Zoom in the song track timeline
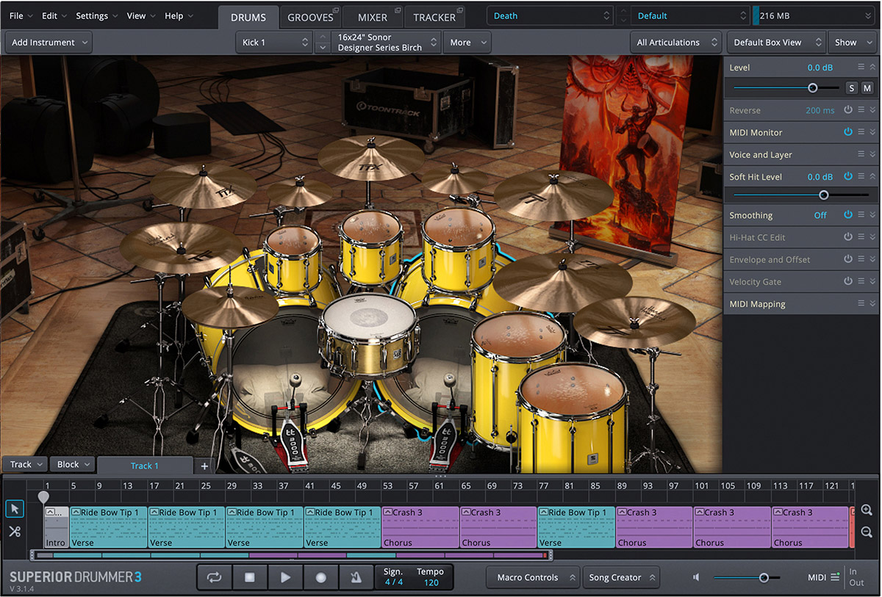This screenshot has height=597, width=882. tap(867, 510)
